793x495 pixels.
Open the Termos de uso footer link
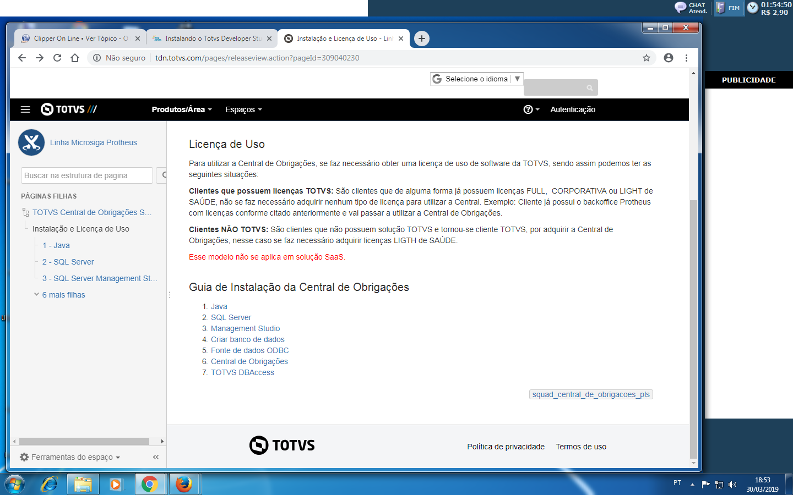click(581, 447)
